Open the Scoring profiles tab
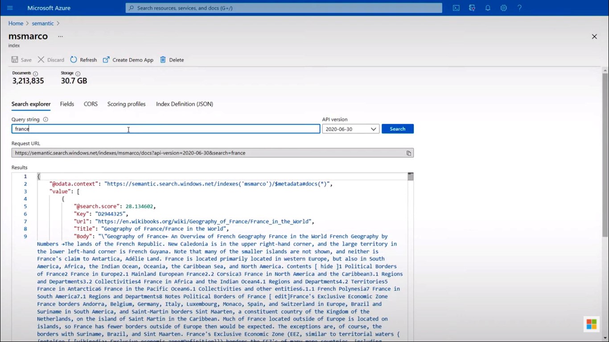 (x=127, y=104)
